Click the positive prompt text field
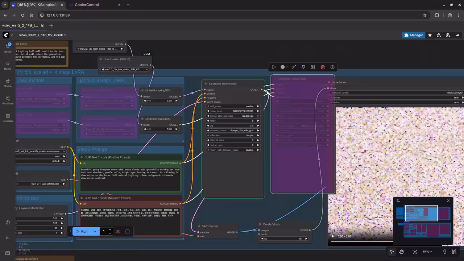 (130, 178)
